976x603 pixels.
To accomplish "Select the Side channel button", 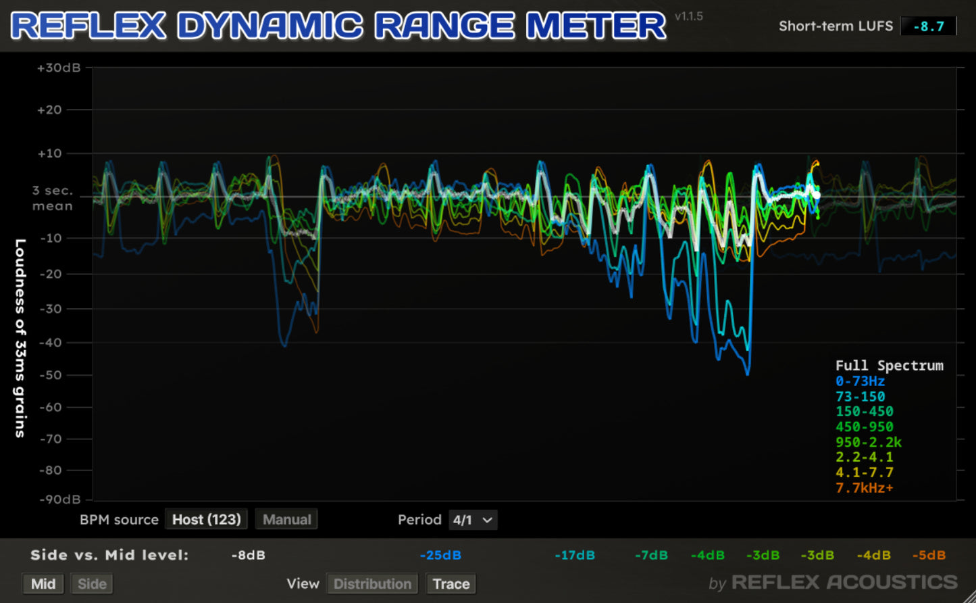I will (92, 583).
